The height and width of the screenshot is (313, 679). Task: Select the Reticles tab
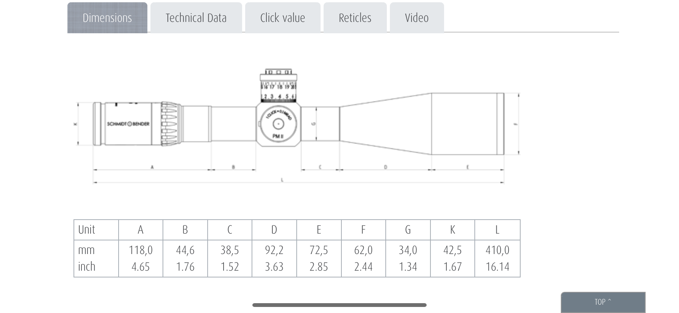(x=355, y=18)
